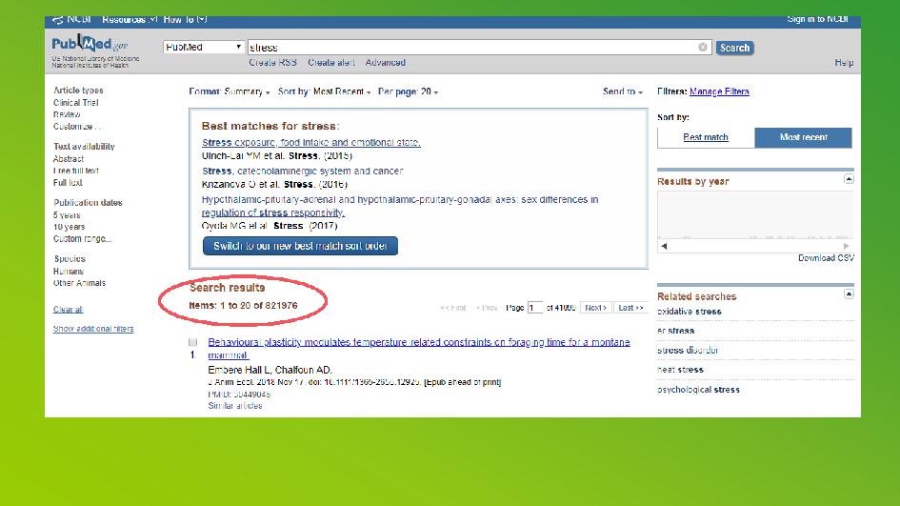Open the How To menu in the NCBI bar
This screenshot has height=506, width=900.
click(185, 19)
